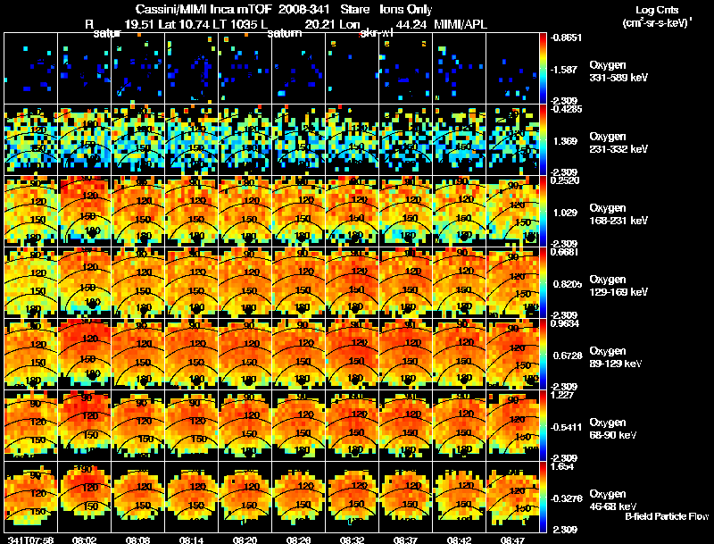Select the 168-231 keV panel at 08:02
The image size is (714, 544).
[x=84, y=212]
